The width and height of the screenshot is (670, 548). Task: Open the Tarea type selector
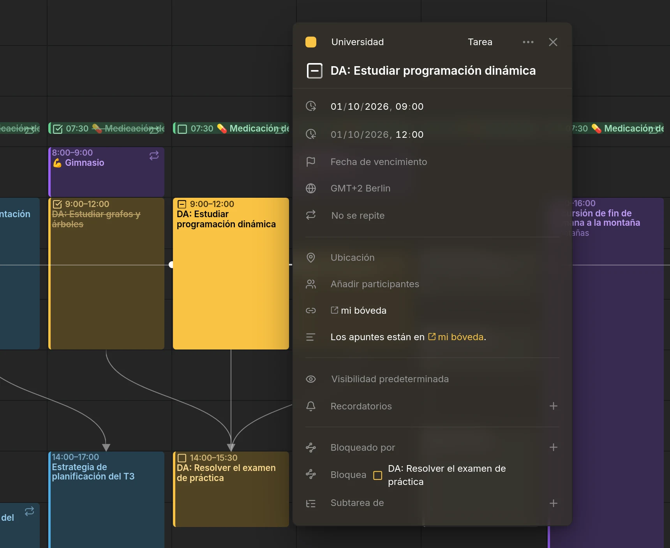pyautogui.click(x=480, y=42)
